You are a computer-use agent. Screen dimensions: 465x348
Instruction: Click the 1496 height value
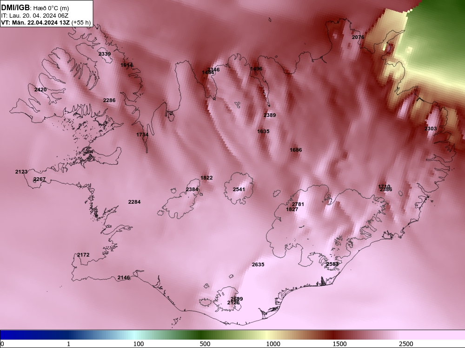pos(256,69)
